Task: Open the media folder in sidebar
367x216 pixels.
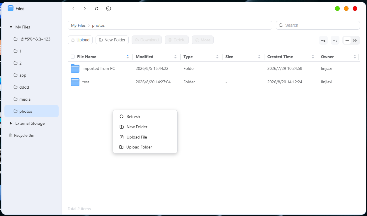Action: click(31, 99)
